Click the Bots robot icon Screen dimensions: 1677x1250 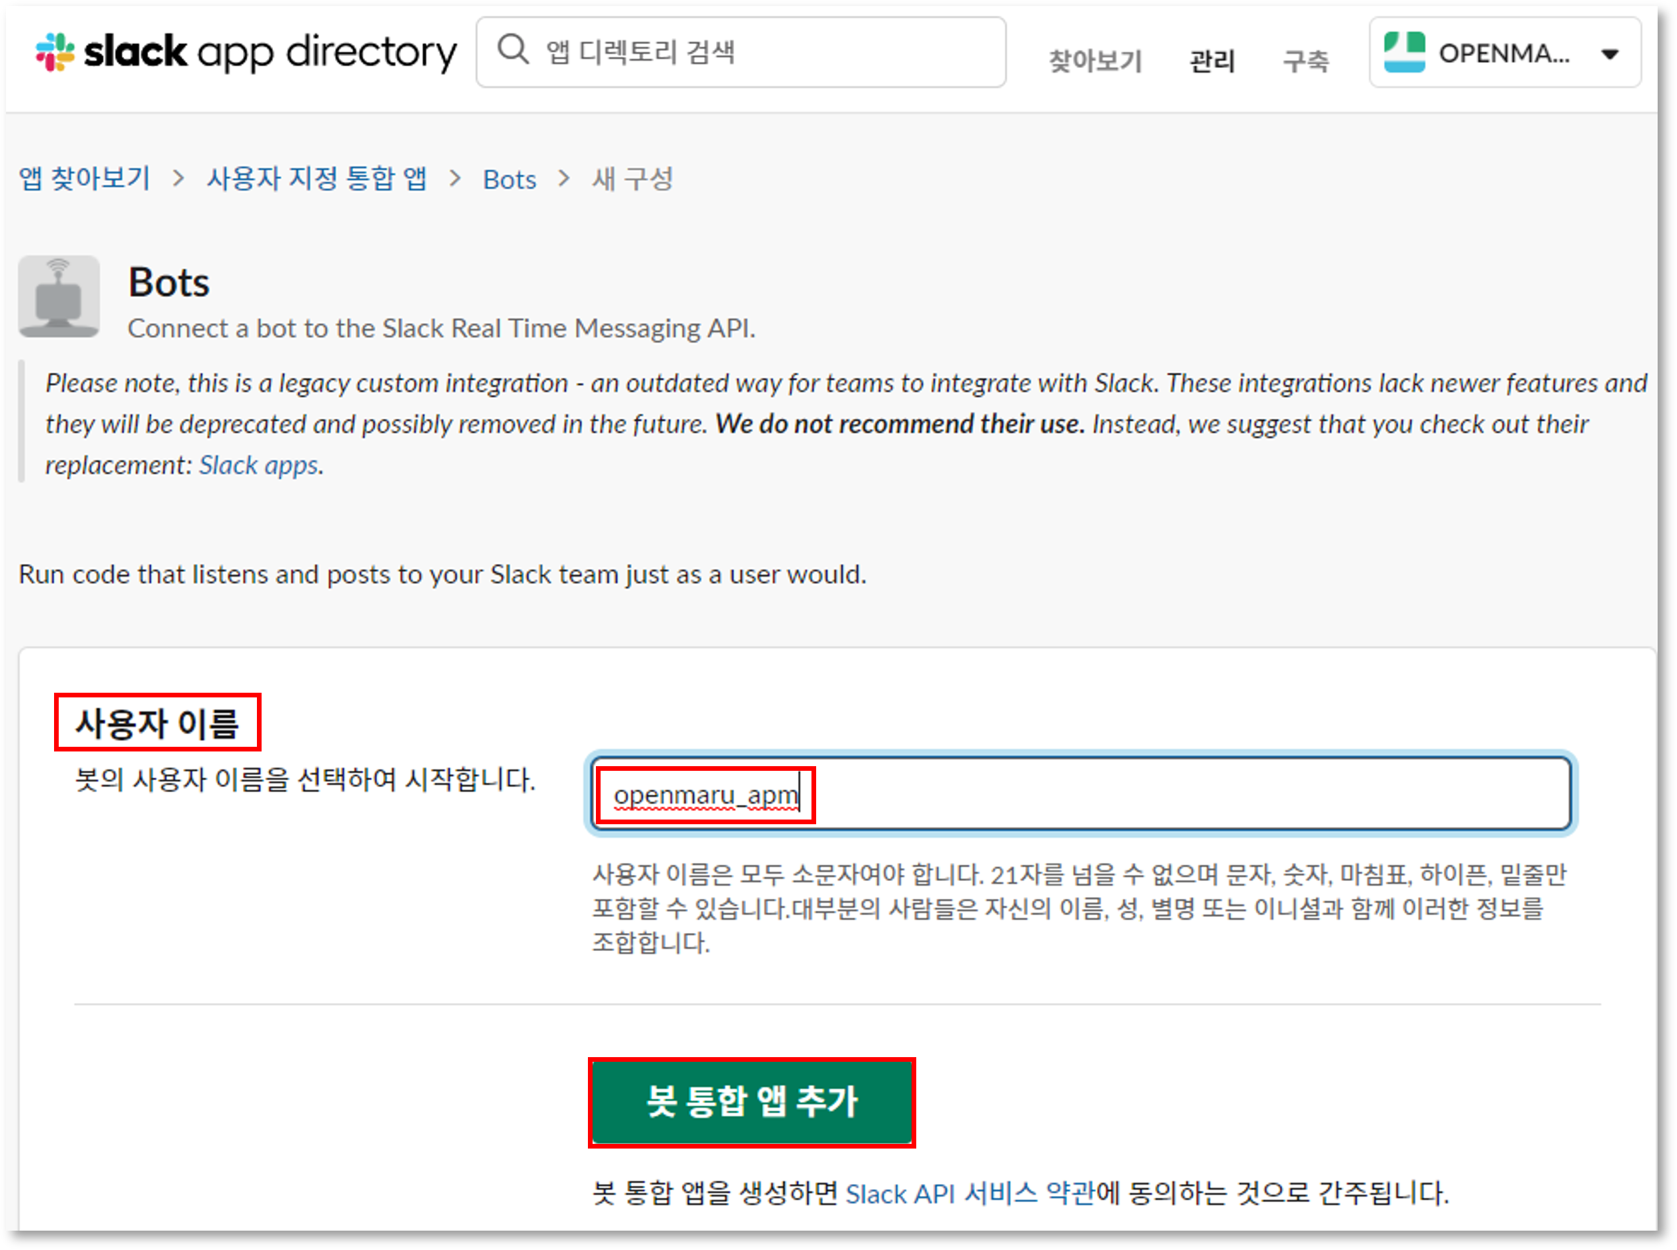point(59,296)
